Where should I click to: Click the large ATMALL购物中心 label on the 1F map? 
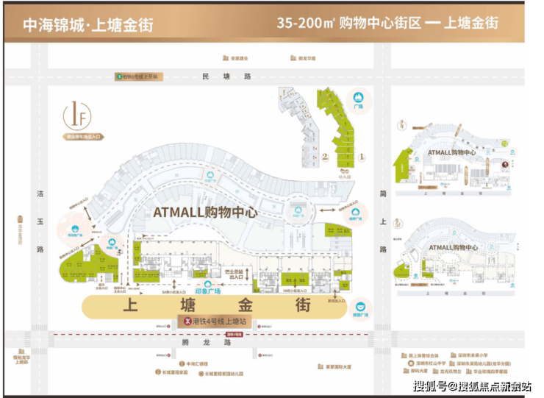click(205, 212)
